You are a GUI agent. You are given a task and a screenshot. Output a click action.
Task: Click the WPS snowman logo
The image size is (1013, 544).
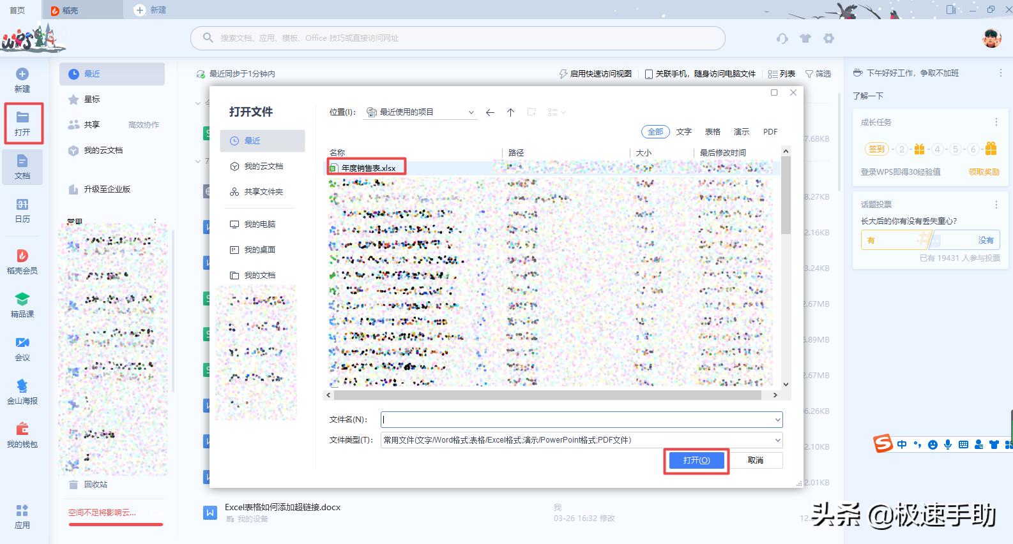coord(33,38)
